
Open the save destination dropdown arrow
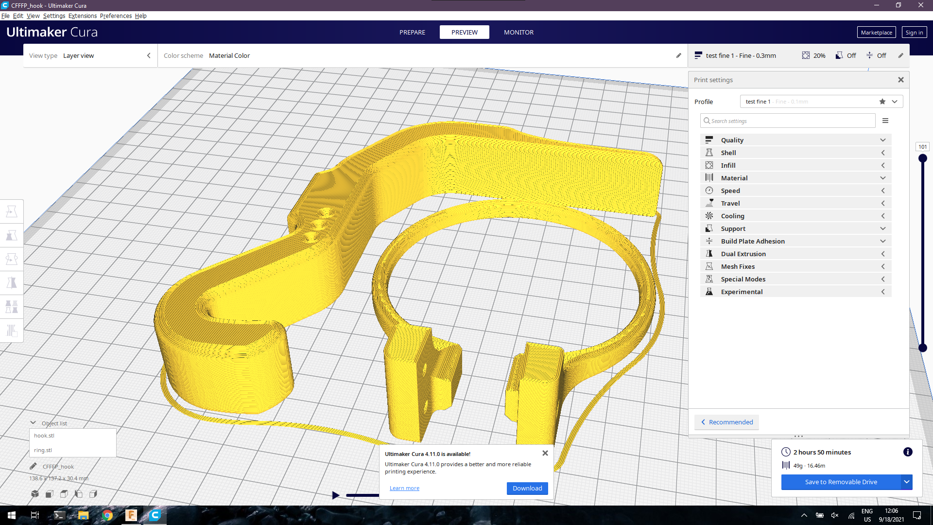[907, 482]
